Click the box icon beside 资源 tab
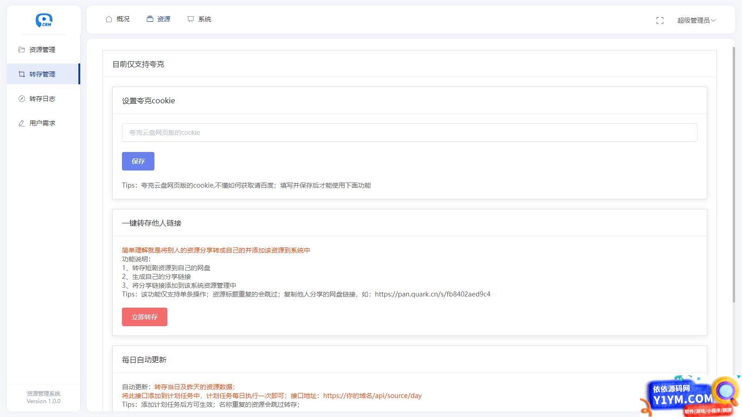The width and height of the screenshot is (742, 417). click(150, 19)
